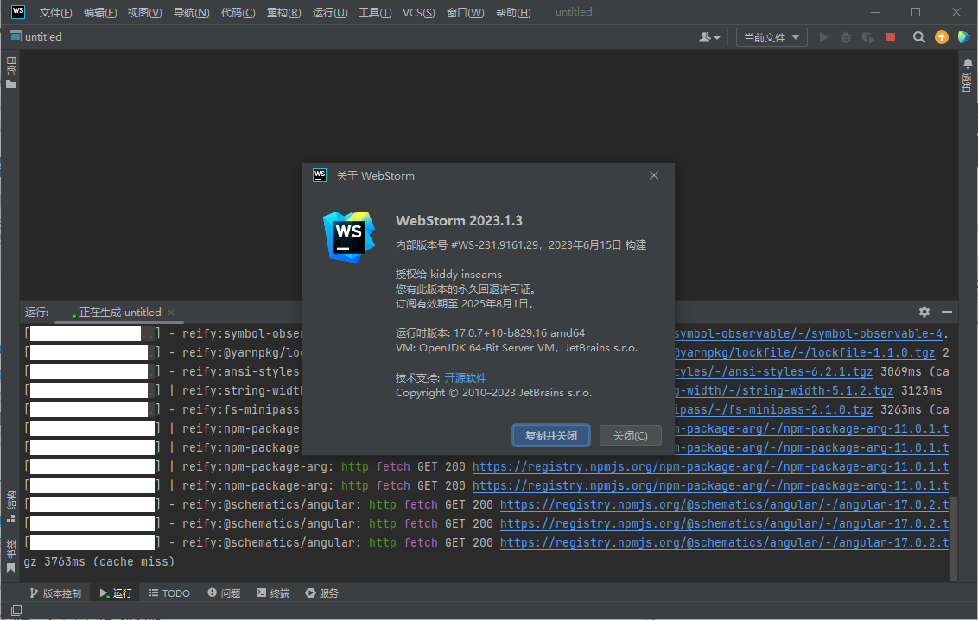
Task: Click the WS icon in About dialog title
Action: coord(320,175)
